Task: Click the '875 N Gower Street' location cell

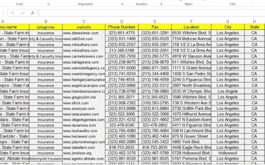Action: tap(191, 136)
